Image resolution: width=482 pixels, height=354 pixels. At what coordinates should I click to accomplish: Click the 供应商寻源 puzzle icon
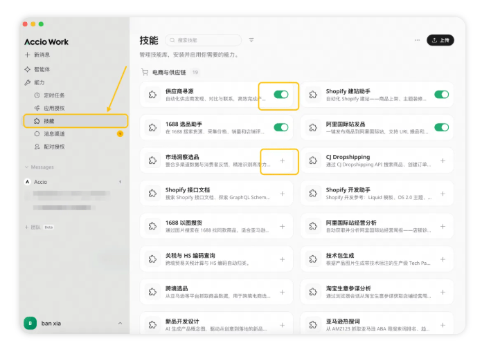[152, 95]
